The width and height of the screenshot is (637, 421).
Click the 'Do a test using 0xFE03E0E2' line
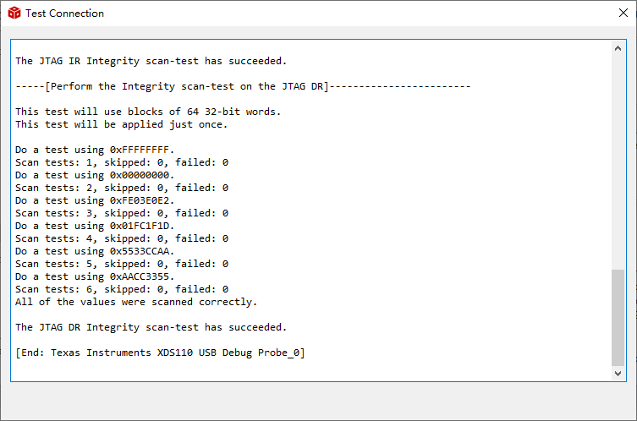coord(95,200)
